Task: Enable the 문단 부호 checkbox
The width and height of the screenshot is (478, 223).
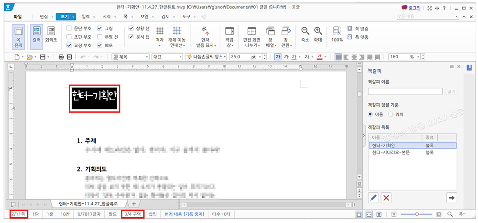Action: pos(69,28)
